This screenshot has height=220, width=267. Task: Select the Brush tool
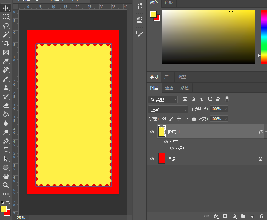click(6, 79)
